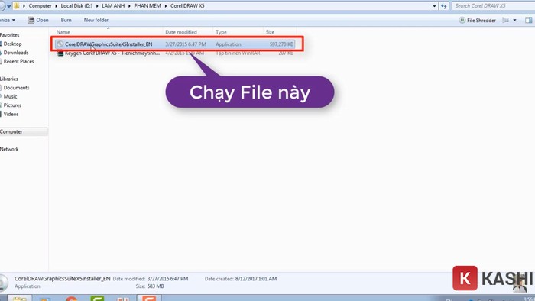Click the 3/27/2015 6:47 PM date cell
This screenshot has width=535, height=301.
pos(186,44)
